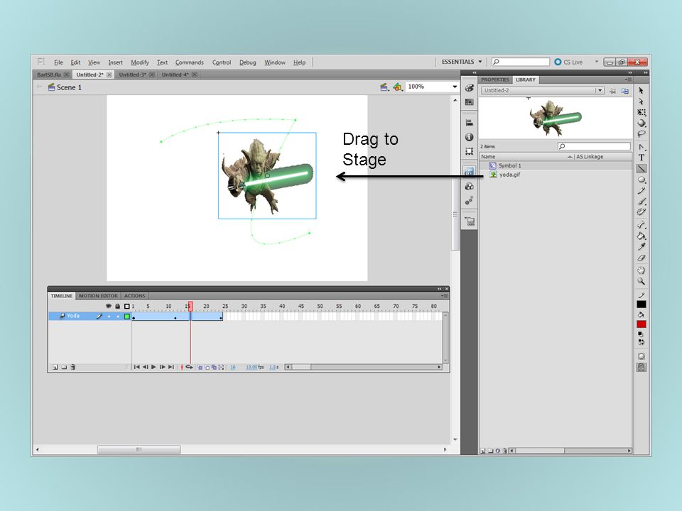Click Play button in timeline
Viewport: 682px width, 511px height.
[x=153, y=367]
